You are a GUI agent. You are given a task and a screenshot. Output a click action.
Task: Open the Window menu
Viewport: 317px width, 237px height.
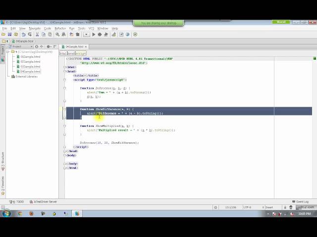click(103, 29)
